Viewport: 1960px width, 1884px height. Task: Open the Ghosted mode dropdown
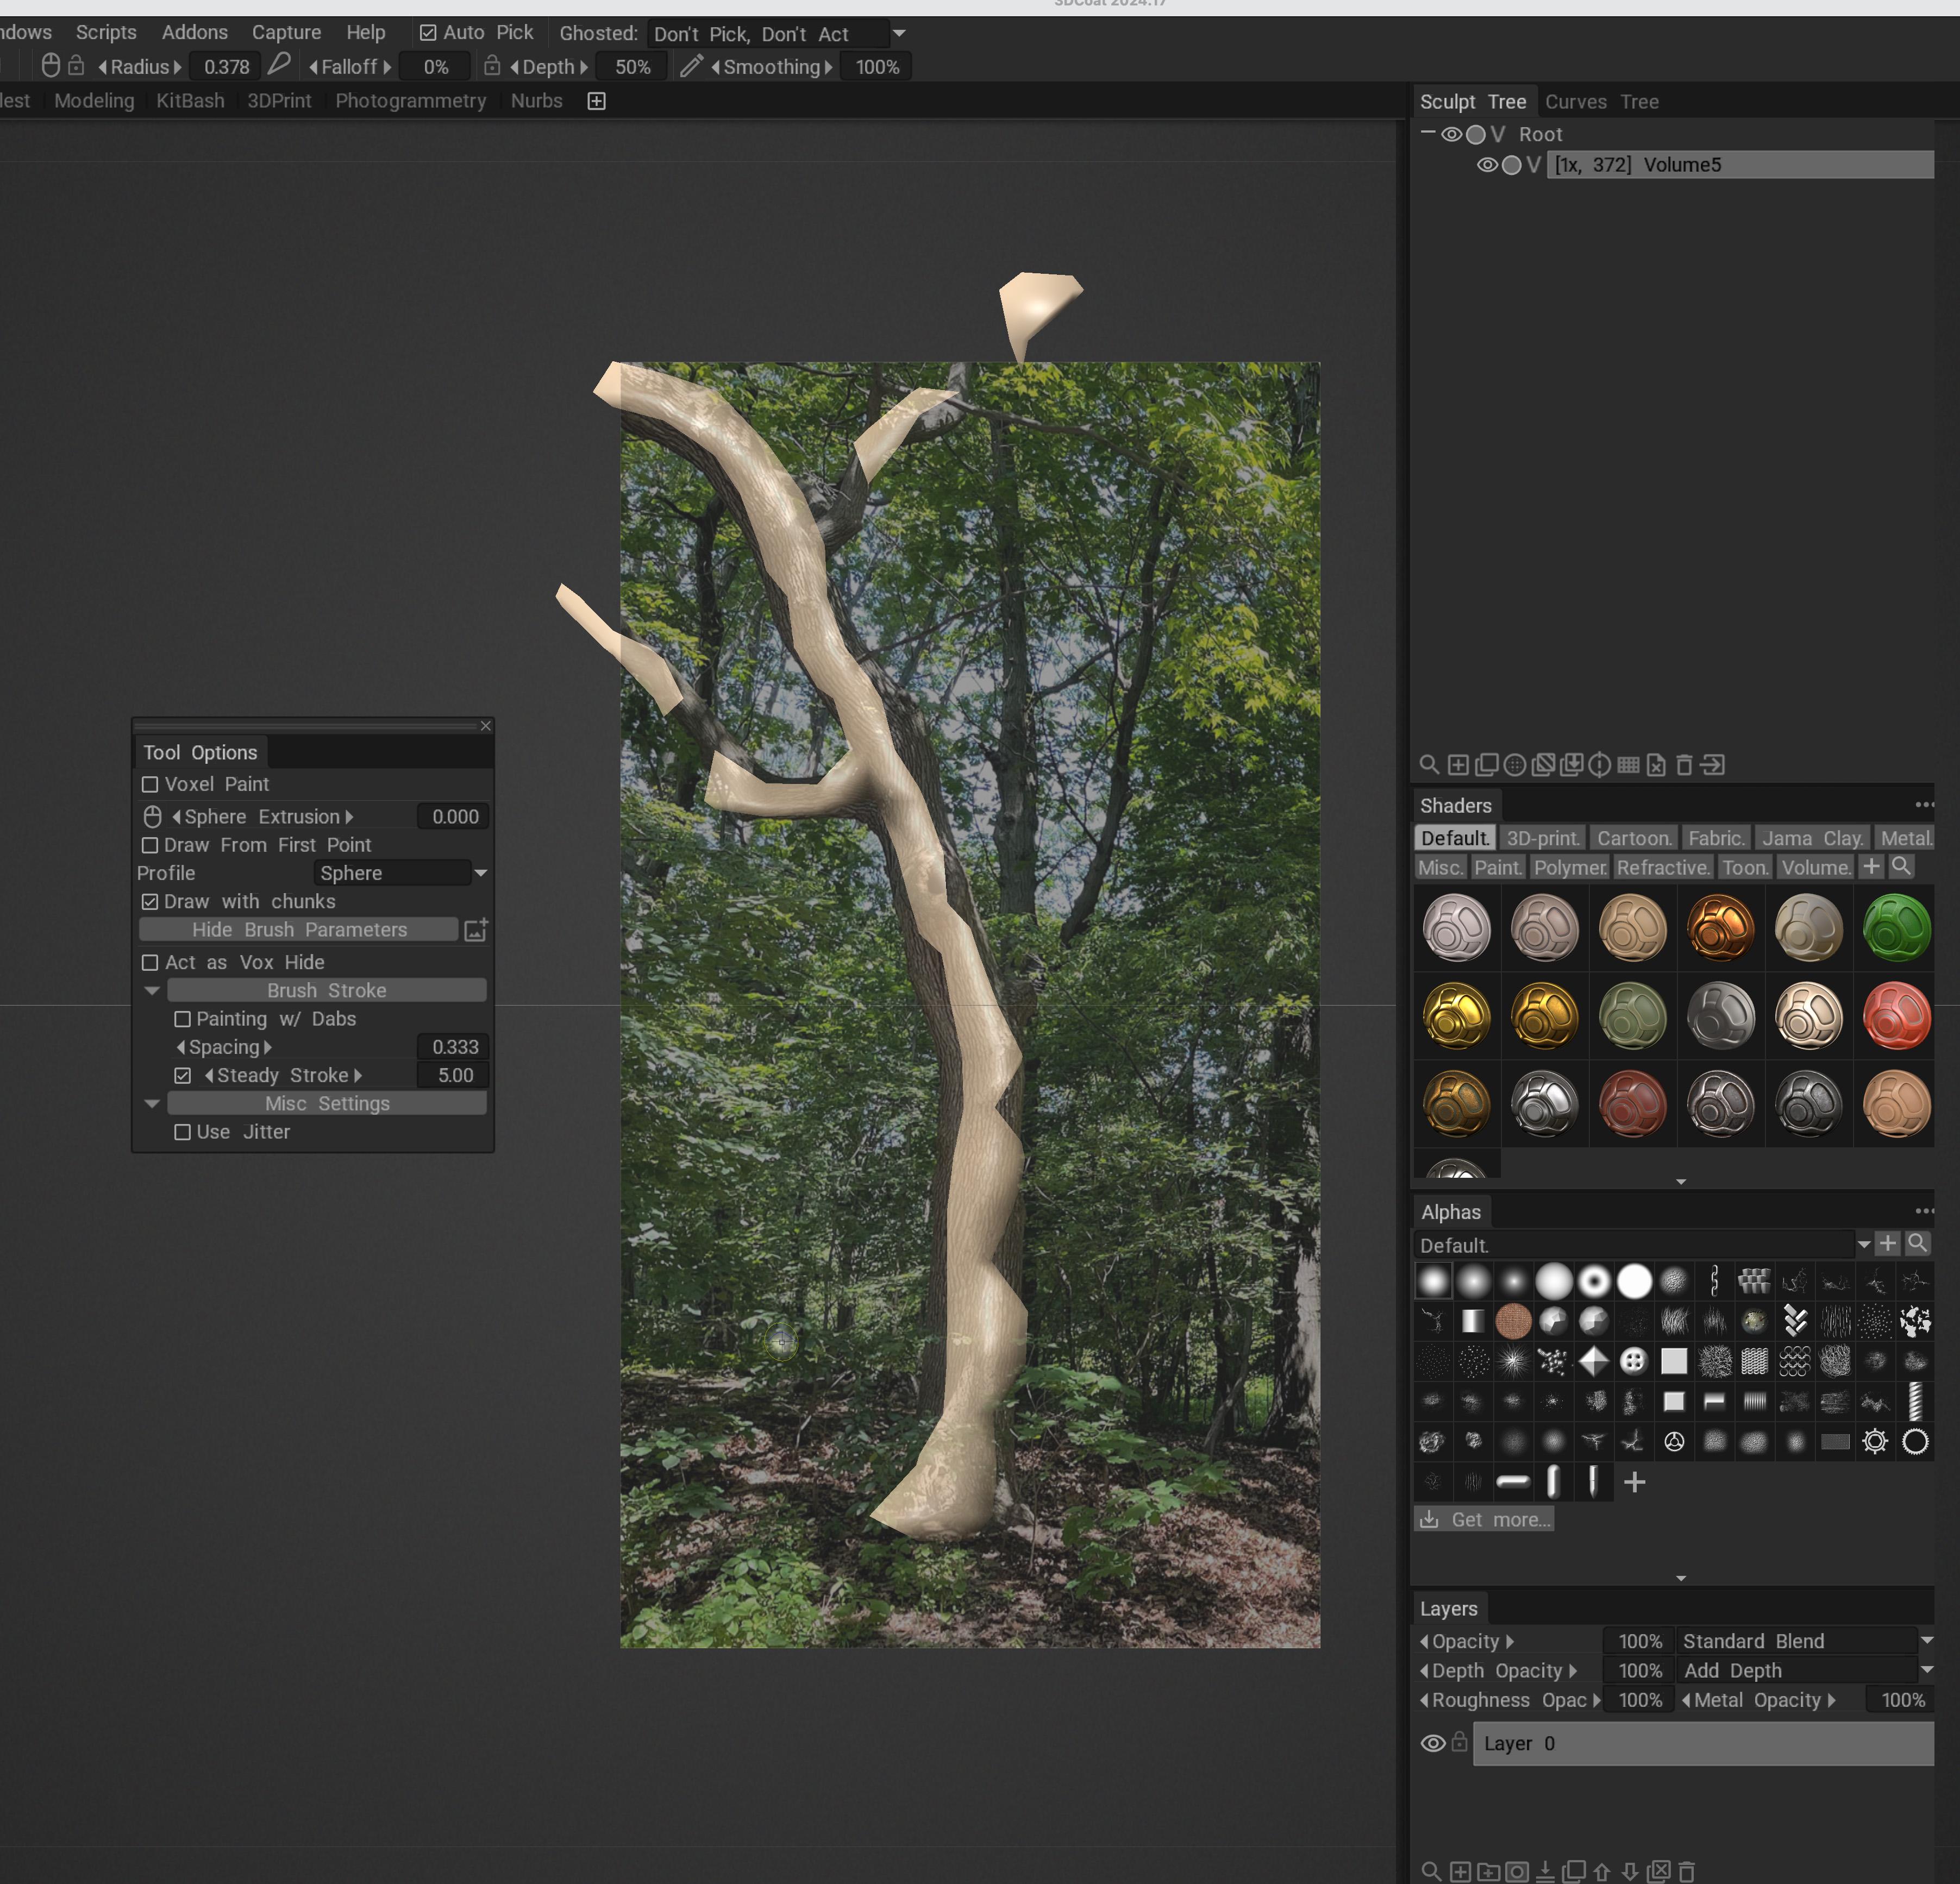pyautogui.click(x=899, y=33)
